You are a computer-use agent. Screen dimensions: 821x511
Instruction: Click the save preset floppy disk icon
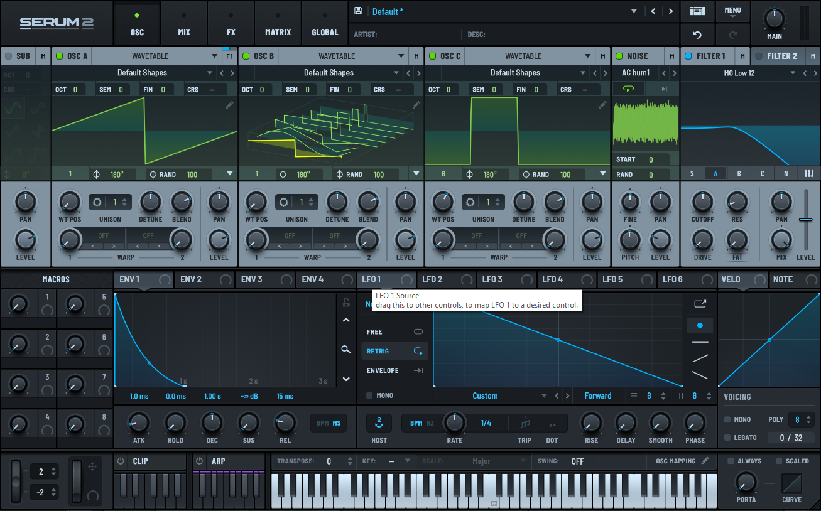click(x=358, y=11)
